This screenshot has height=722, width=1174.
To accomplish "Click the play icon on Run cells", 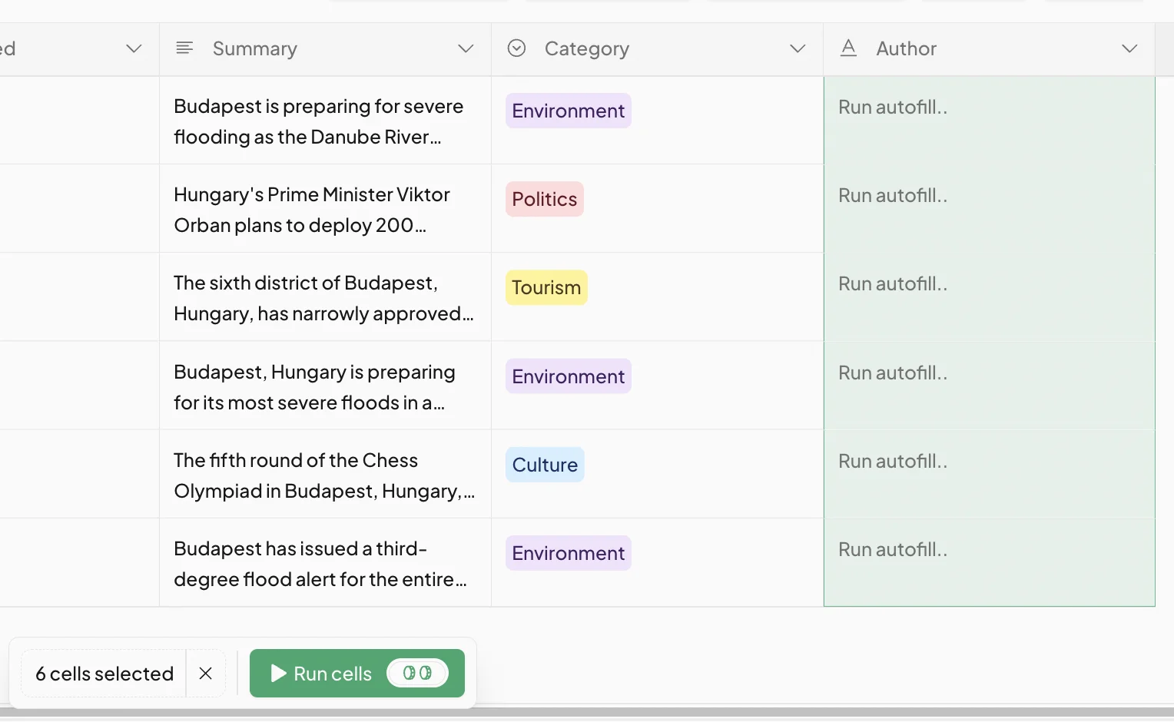I will 278,674.
